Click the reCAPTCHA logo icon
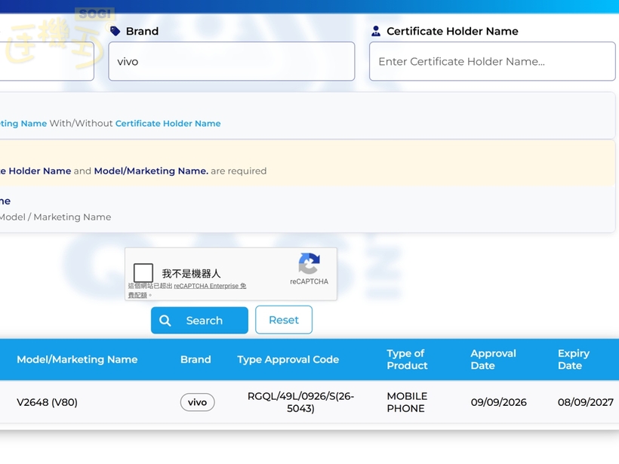This screenshot has height=464, width=619. point(309,263)
